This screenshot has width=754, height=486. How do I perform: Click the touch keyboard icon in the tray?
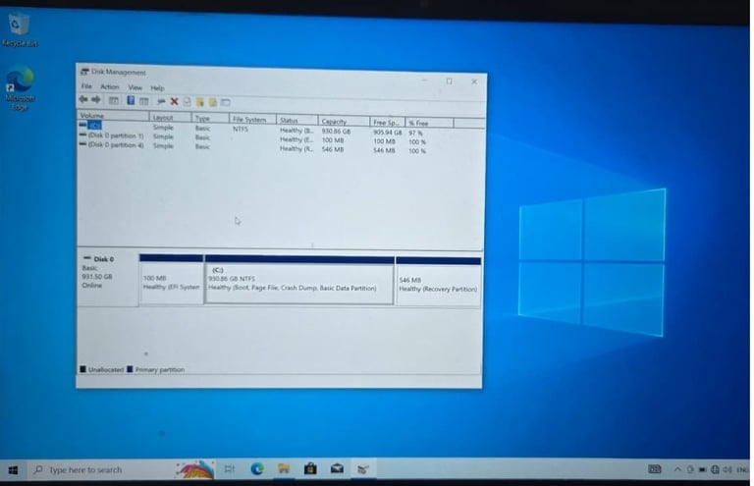655,469
